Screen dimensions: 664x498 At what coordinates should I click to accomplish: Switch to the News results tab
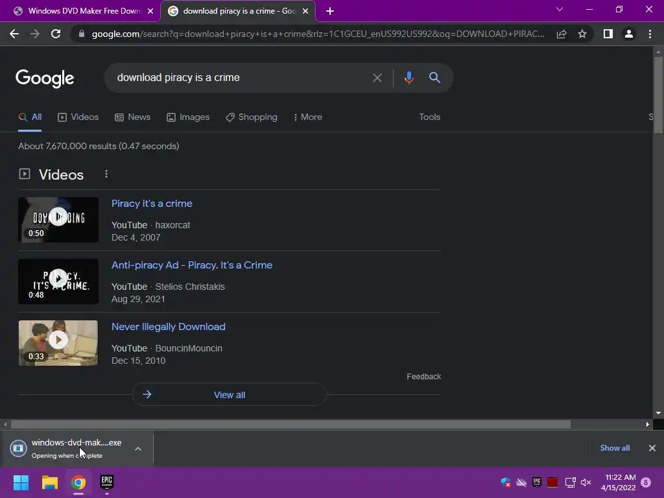[132, 117]
